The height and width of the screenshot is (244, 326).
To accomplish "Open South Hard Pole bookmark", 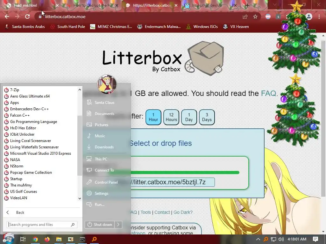I will (x=68, y=27).
